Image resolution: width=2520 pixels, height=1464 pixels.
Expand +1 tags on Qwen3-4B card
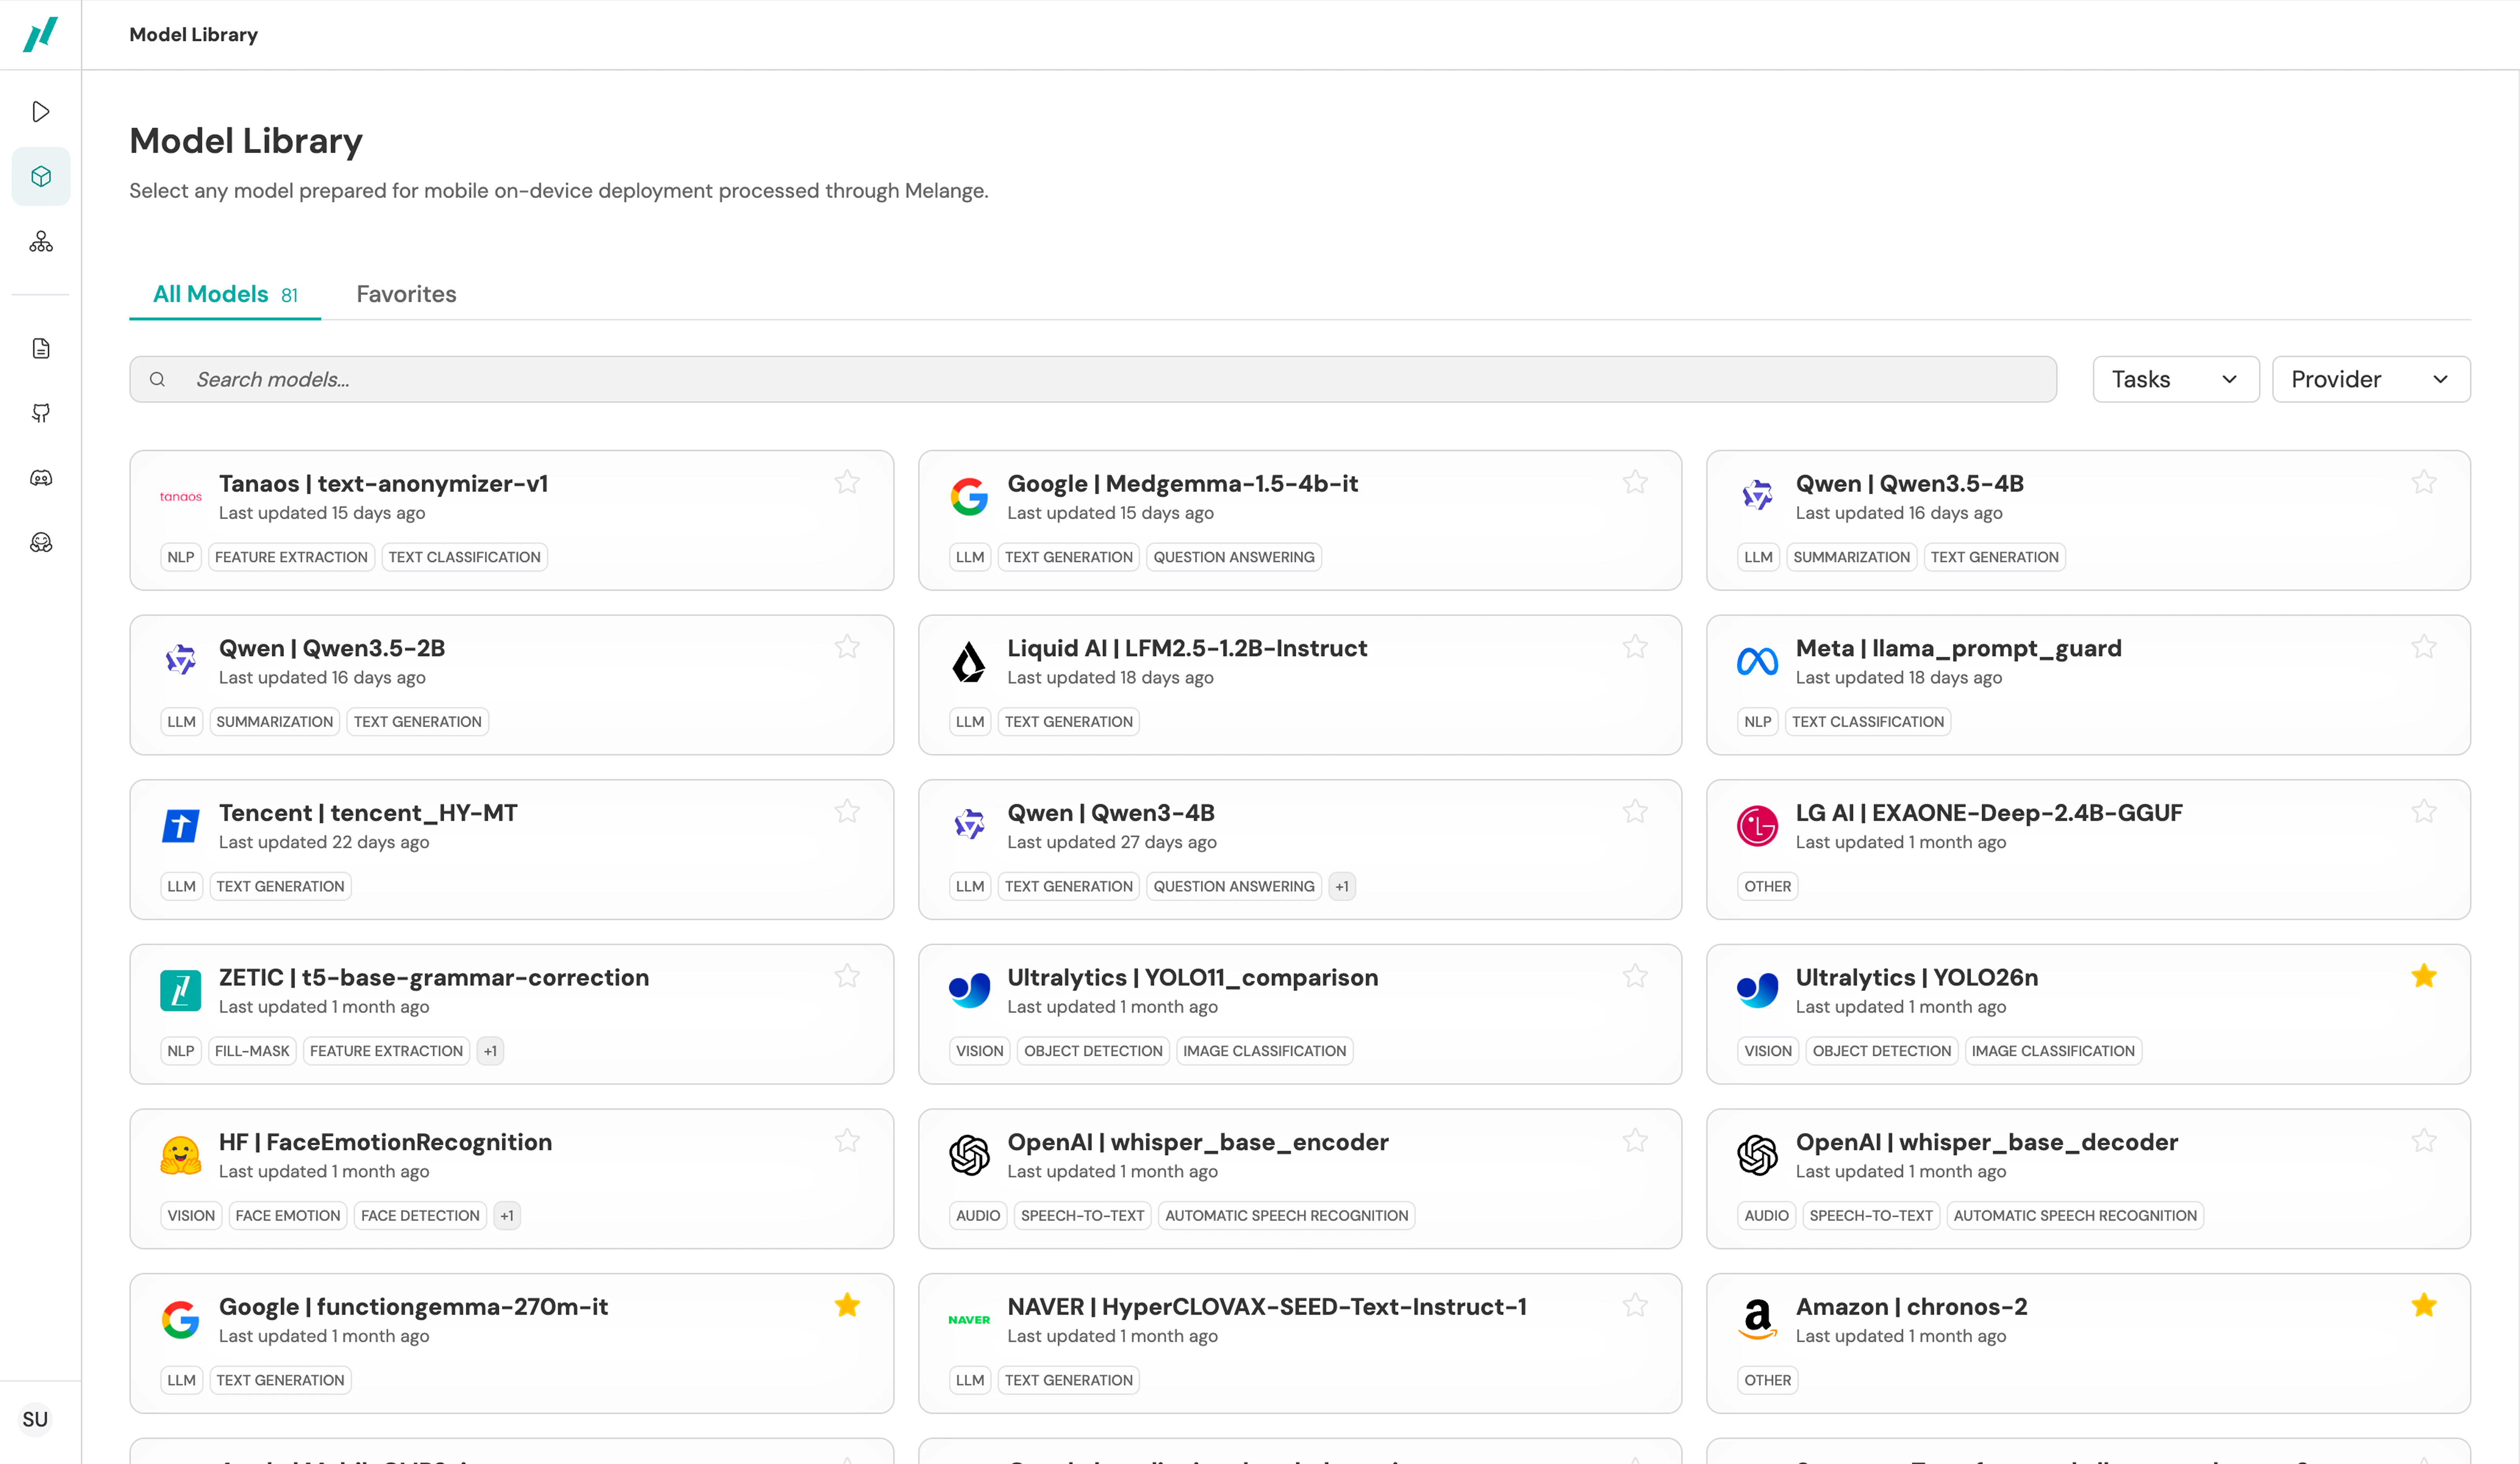pos(1342,886)
